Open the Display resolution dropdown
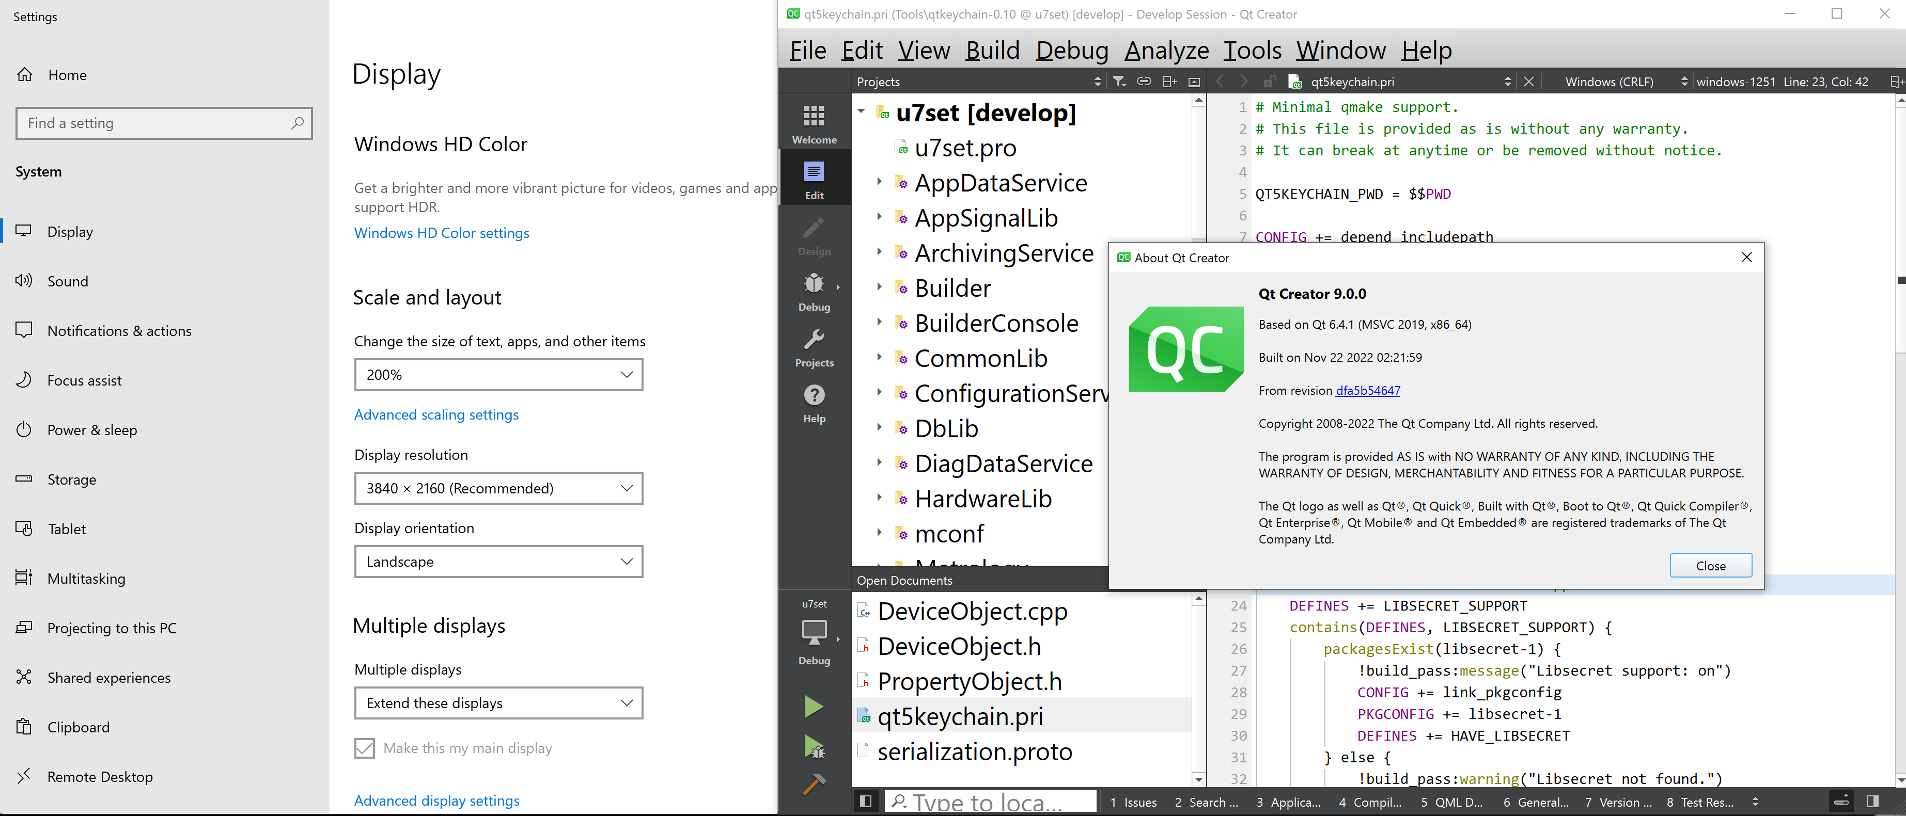The image size is (1906, 816). tap(498, 488)
